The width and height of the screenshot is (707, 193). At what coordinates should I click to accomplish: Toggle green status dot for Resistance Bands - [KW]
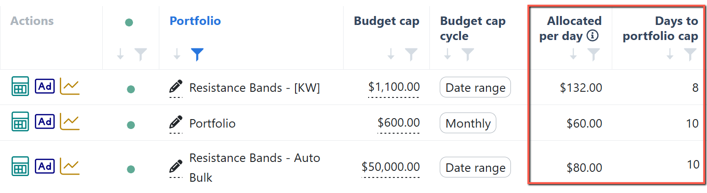pos(131,89)
